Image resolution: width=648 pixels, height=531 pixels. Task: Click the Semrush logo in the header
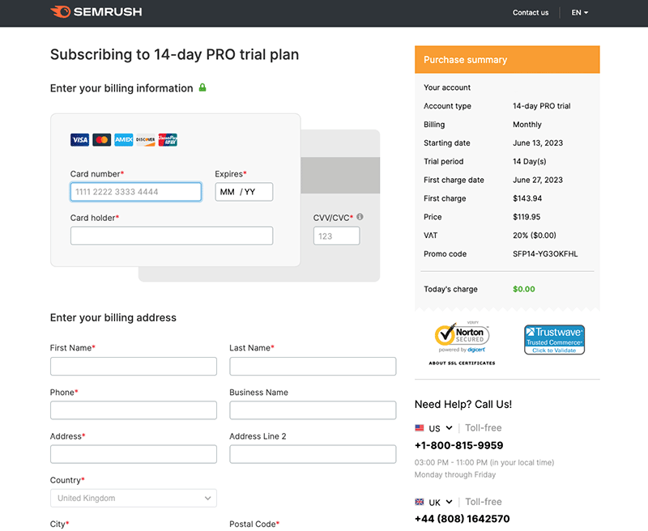[x=96, y=12]
